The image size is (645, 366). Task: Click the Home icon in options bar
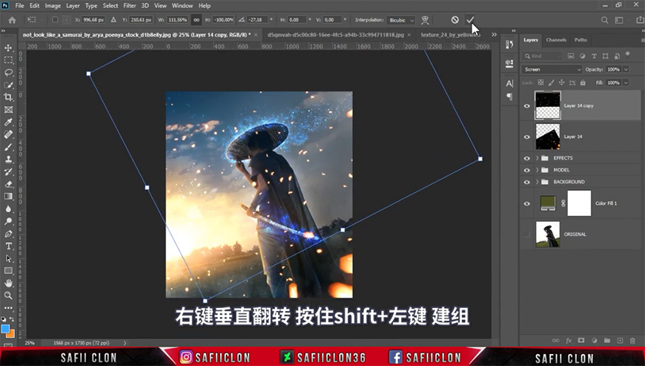(12, 20)
